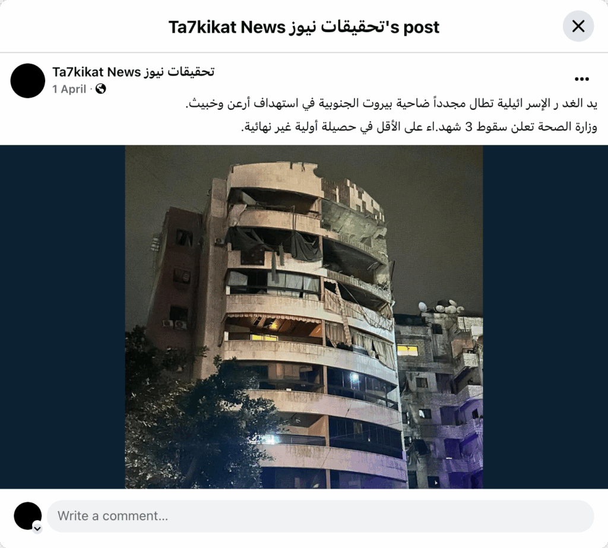This screenshot has width=608, height=548.
Task: Click the dark blue area left of photo
Action: (62, 317)
